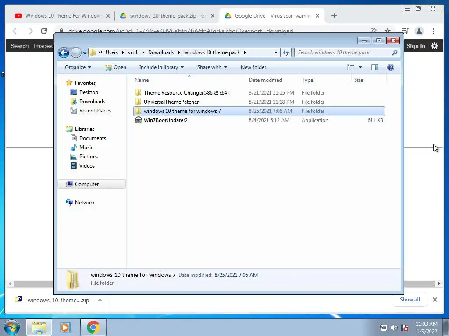Click the New folder button
The image size is (449, 336).
[253, 67]
